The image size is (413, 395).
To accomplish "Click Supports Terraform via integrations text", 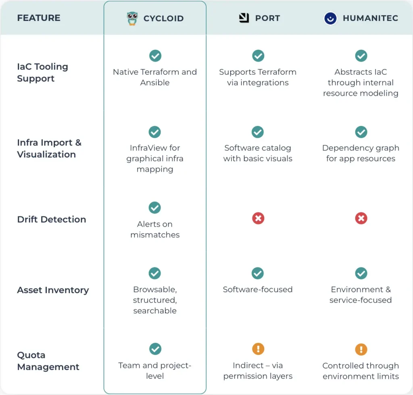I will click(x=258, y=77).
